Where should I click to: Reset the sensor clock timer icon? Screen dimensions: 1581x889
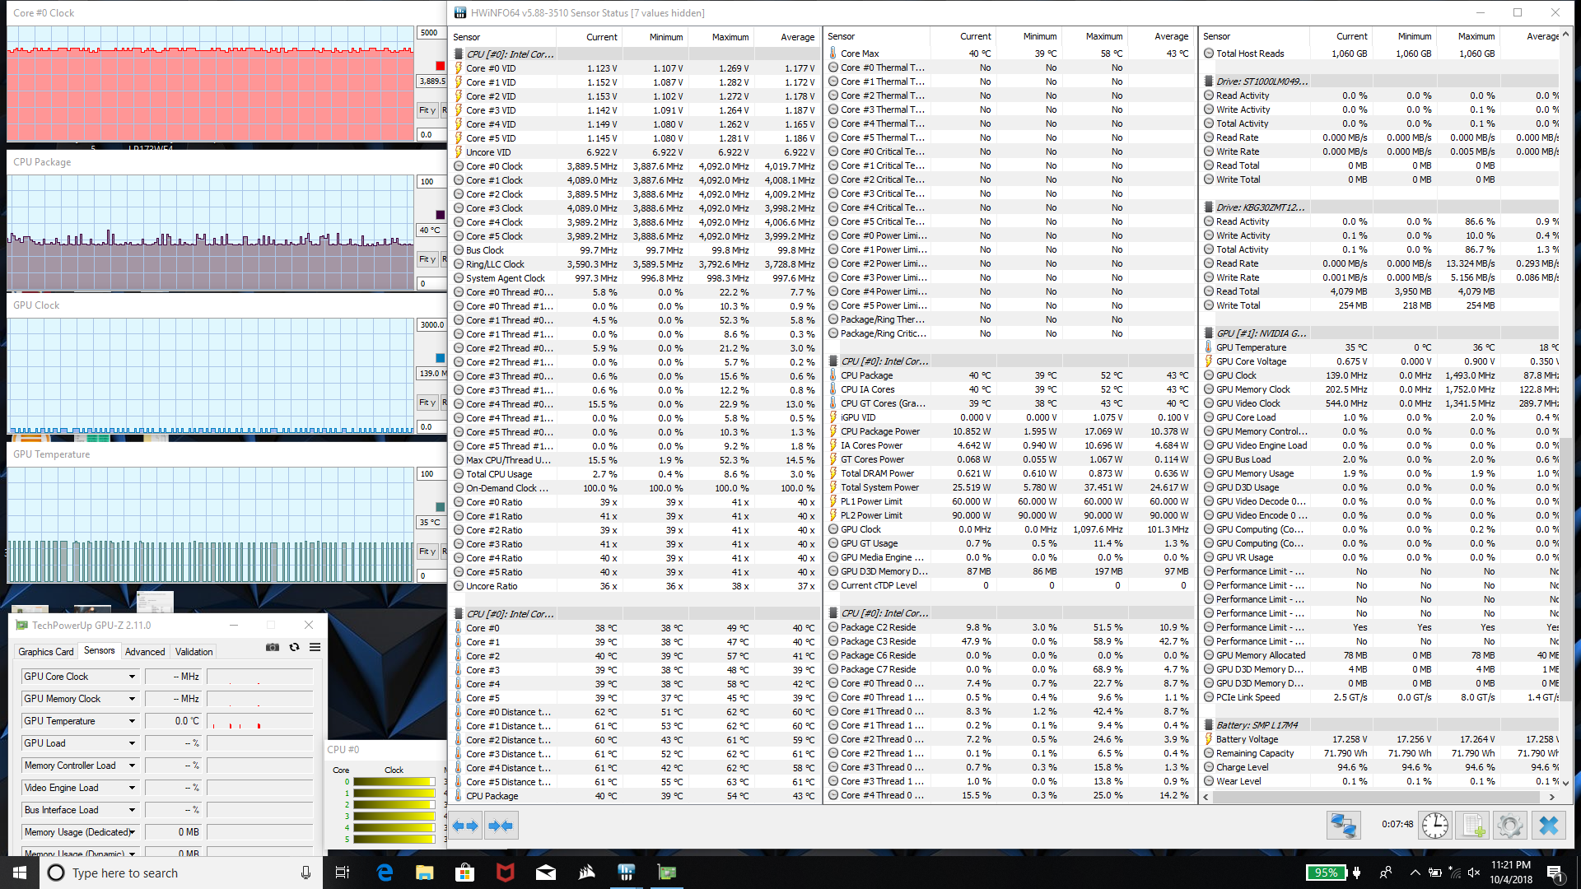(1434, 825)
